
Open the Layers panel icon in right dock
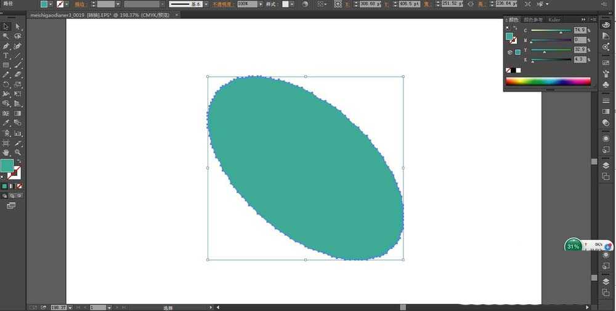click(606, 165)
